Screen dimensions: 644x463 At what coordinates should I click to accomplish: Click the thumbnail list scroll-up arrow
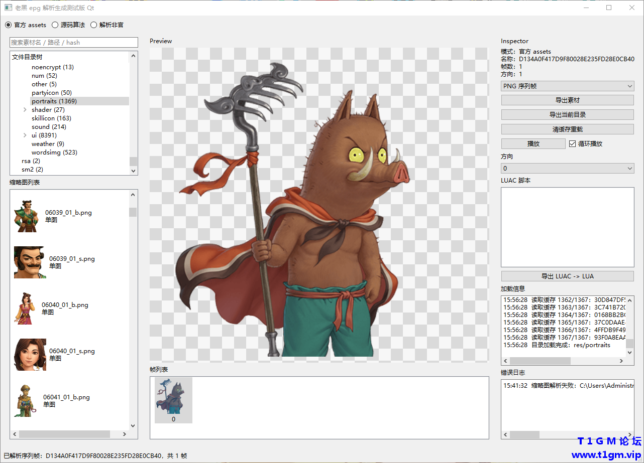point(133,195)
